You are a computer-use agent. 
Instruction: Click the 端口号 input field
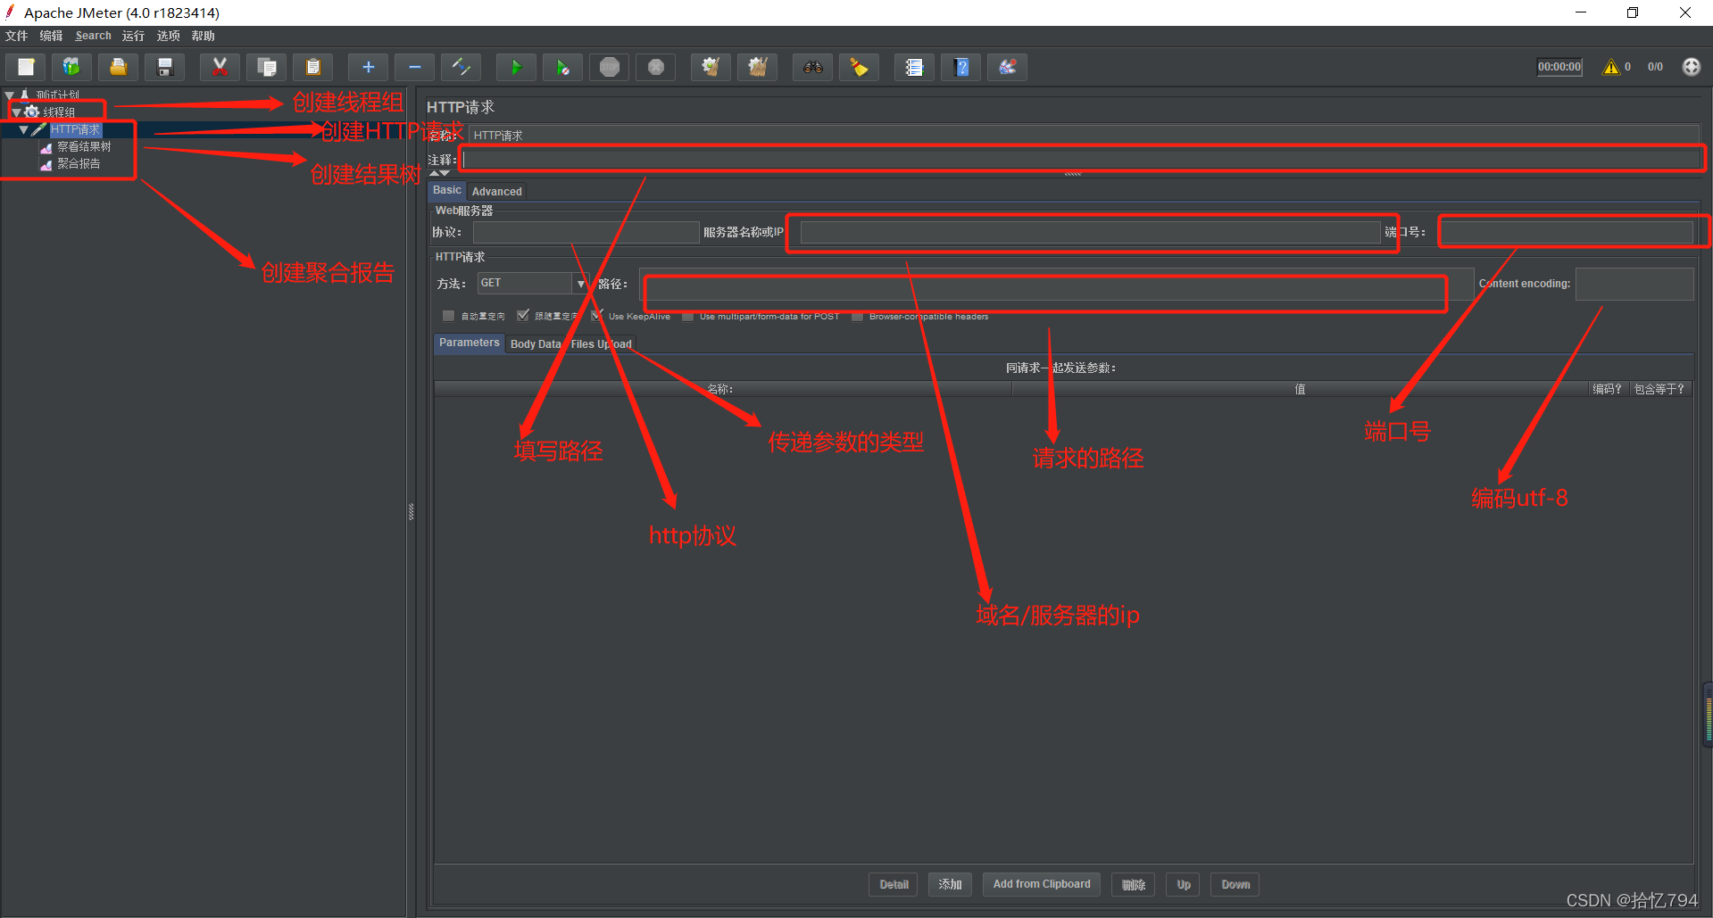pyautogui.click(x=1567, y=232)
